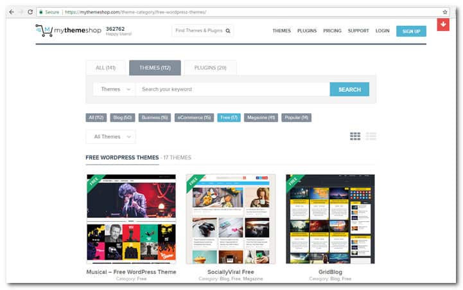The width and height of the screenshot is (463, 290).
Task: Switch to the ALL (141) tab
Action: [x=105, y=68]
